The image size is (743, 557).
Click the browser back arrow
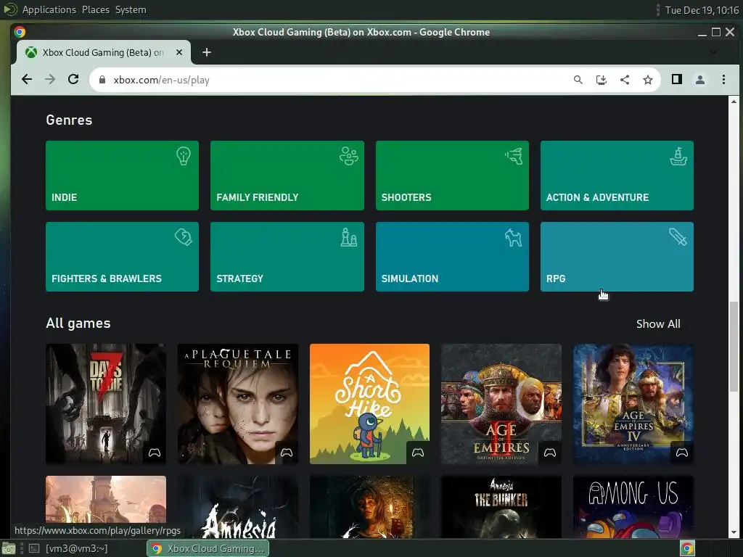pyautogui.click(x=27, y=80)
